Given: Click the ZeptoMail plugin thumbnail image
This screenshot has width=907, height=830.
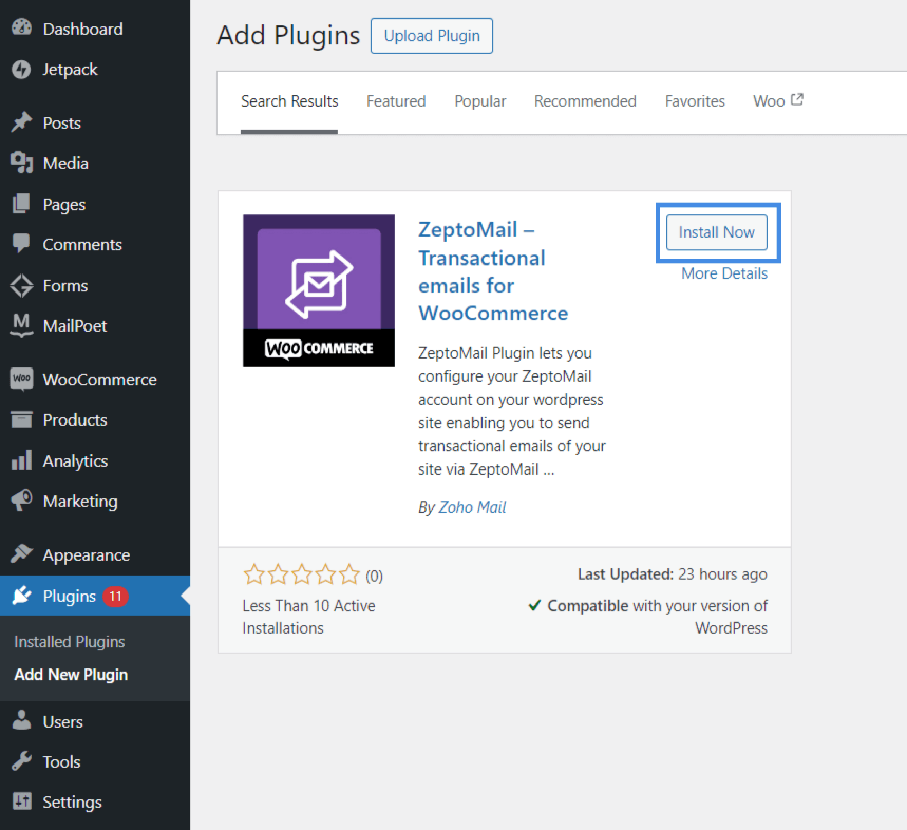Looking at the screenshot, I should click(x=319, y=290).
